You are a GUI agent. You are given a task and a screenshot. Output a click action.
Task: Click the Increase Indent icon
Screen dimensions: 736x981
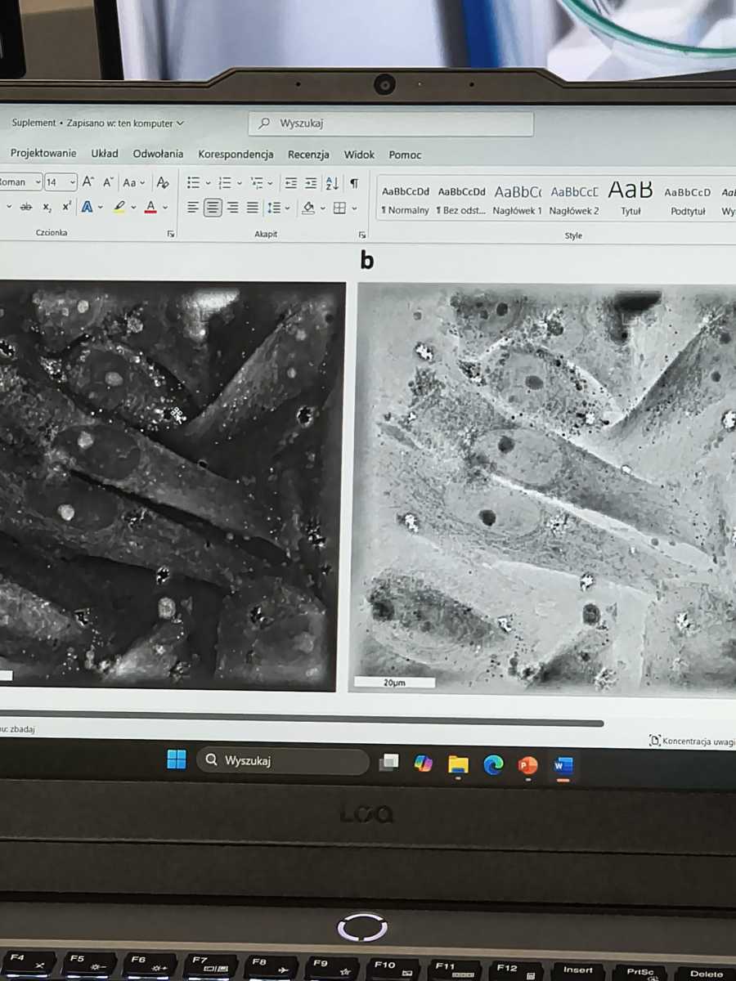311,183
